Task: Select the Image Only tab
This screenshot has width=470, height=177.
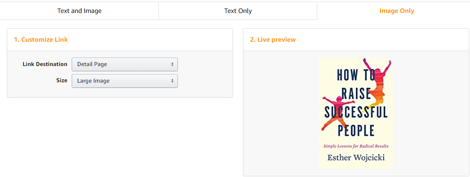Action: tap(397, 11)
